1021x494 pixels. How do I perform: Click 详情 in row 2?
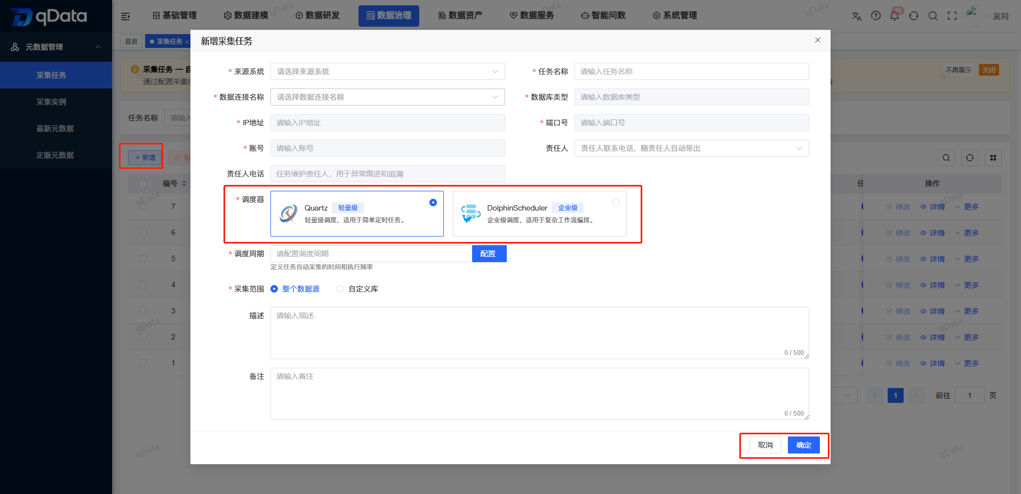tap(932, 337)
